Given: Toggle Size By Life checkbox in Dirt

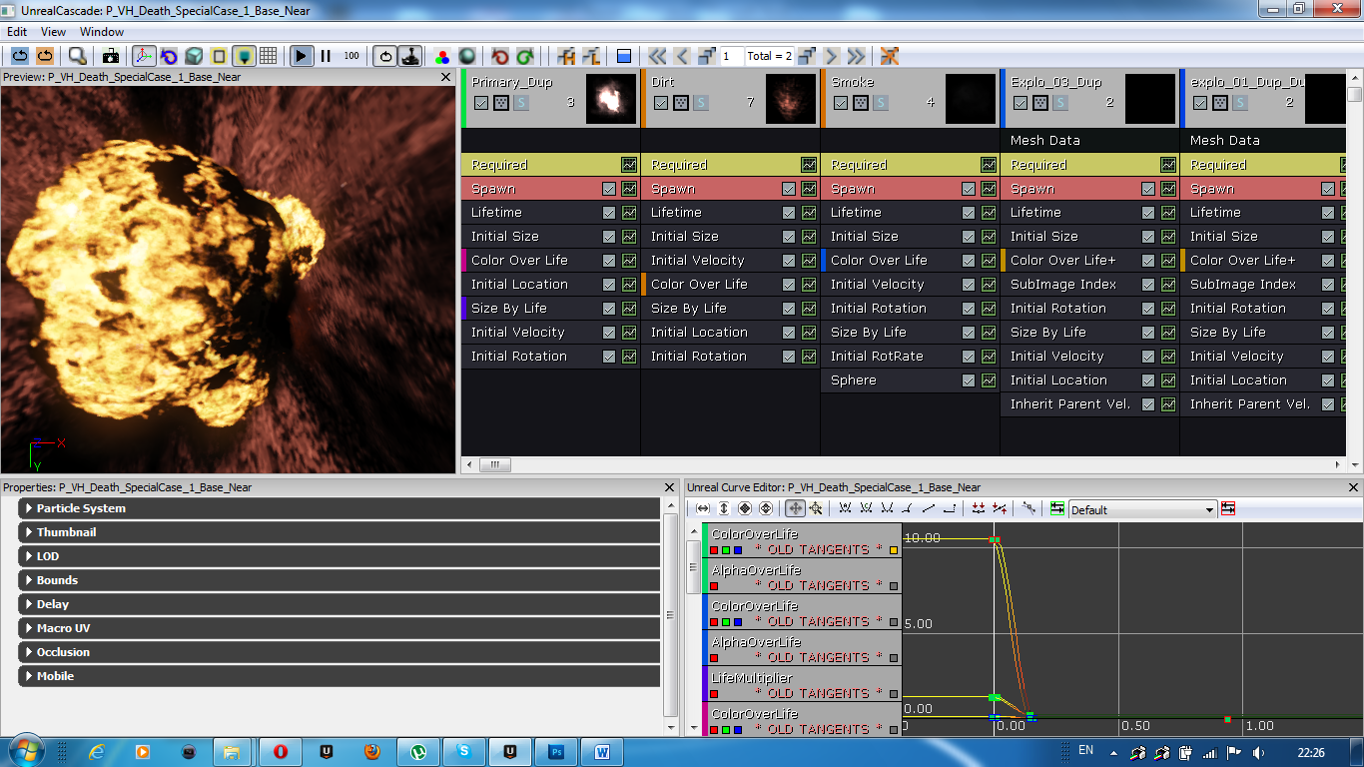Looking at the screenshot, I should click(789, 308).
